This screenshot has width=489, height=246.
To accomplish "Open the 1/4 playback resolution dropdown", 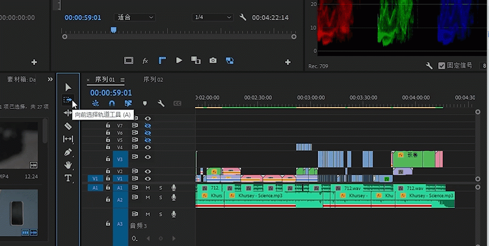I will [212, 17].
